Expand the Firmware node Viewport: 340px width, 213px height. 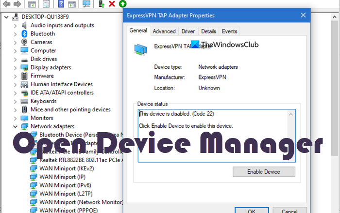click(x=15, y=76)
